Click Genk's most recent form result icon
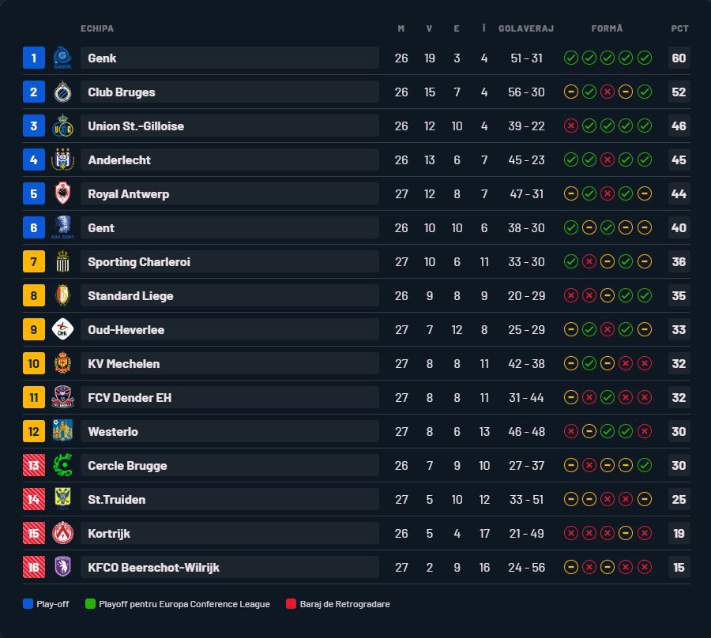 (x=645, y=58)
